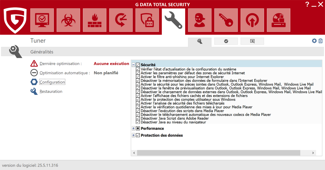Open the Autostart manager power-arrow icon
Image resolution: width=325 pixels, height=170 pixels.
click(x=252, y=20)
